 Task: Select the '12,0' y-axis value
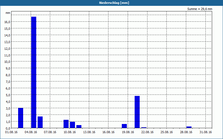coord(8,48)
